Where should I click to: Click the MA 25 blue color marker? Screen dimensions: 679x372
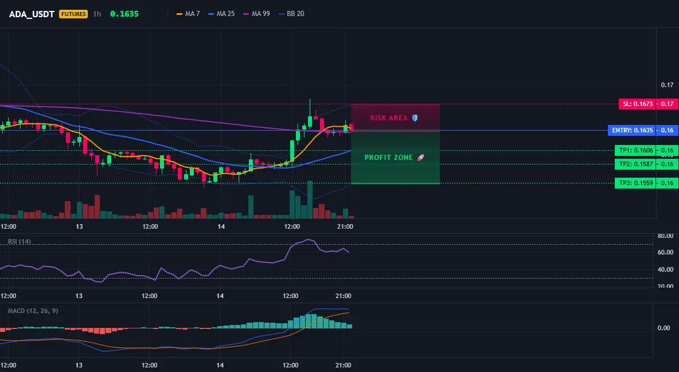211,14
